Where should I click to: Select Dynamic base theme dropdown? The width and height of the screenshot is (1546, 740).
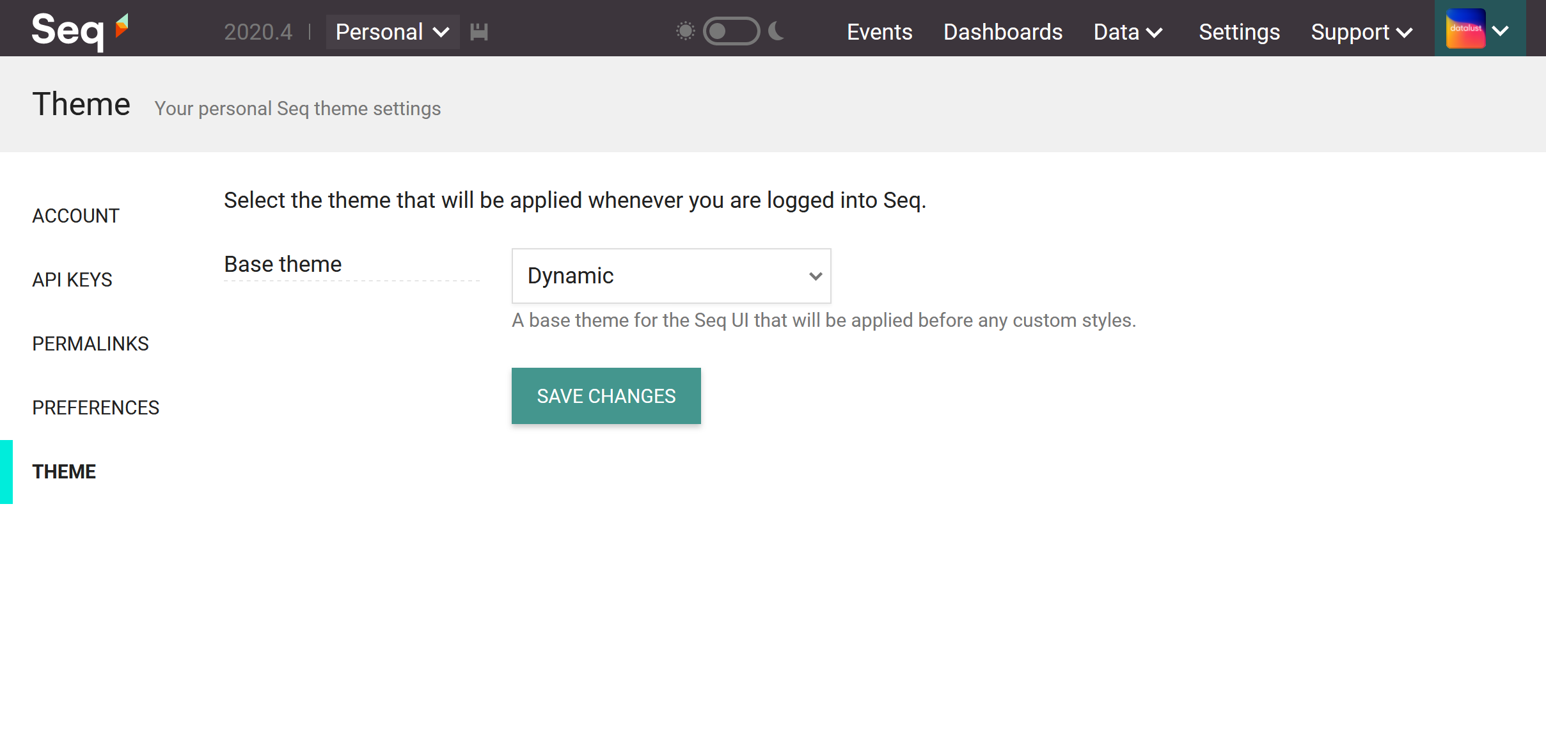point(672,276)
